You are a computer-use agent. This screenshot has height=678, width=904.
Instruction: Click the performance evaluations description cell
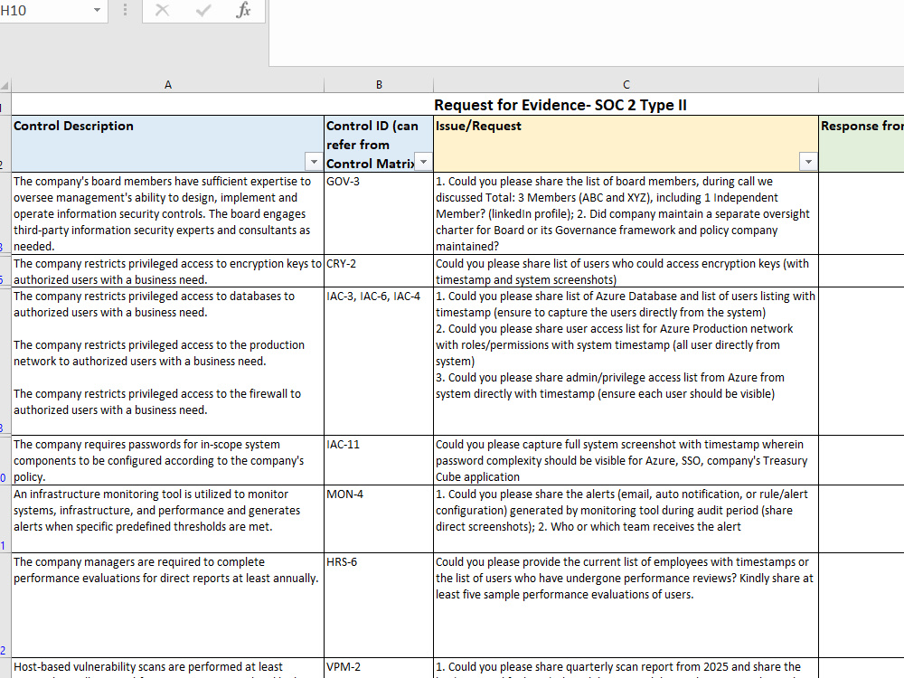point(168,606)
